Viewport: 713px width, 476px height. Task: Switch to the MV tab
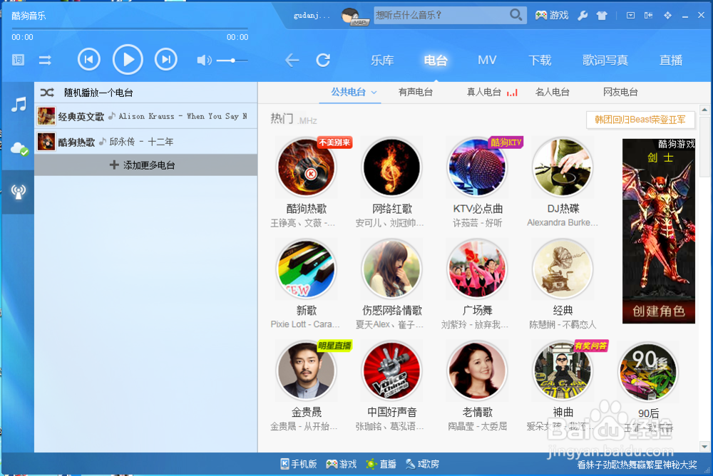tap(487, 61)
